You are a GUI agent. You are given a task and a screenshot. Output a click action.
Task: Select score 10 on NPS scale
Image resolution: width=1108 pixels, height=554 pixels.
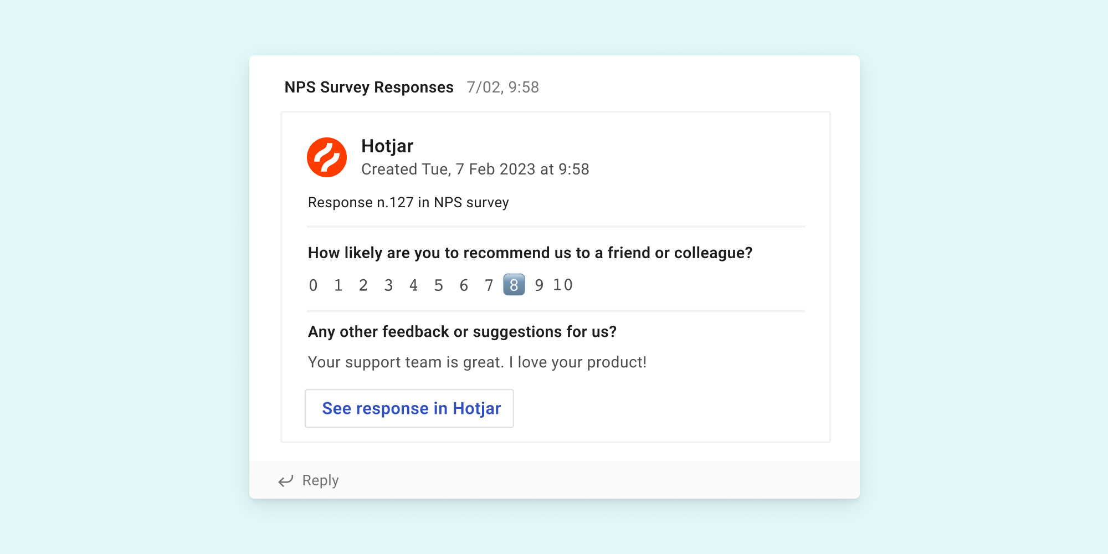coord(563,285)
